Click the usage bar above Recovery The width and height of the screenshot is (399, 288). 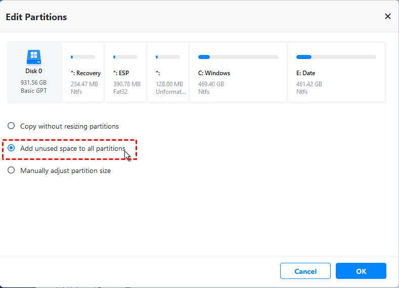83,57
